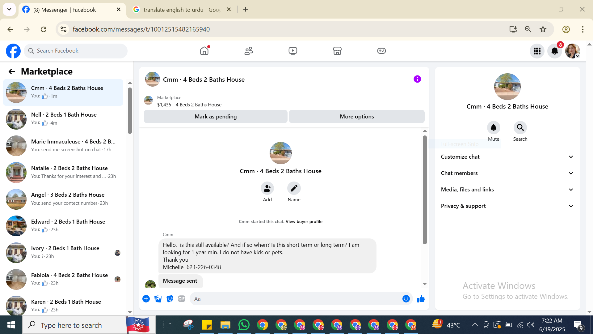This screenshot has width=593, height=334.
Task: Open File Explorer from the taskbar
Action: [225, 325]
